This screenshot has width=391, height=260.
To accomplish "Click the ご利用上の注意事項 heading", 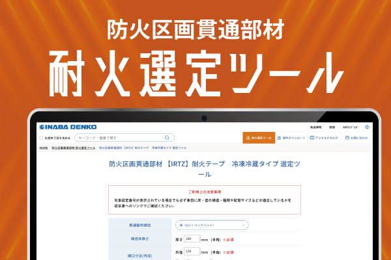I will (205, 192).
